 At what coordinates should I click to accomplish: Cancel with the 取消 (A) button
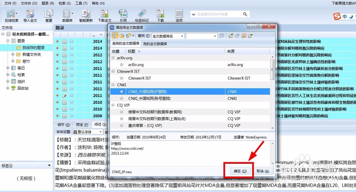[x=263, y=171]
